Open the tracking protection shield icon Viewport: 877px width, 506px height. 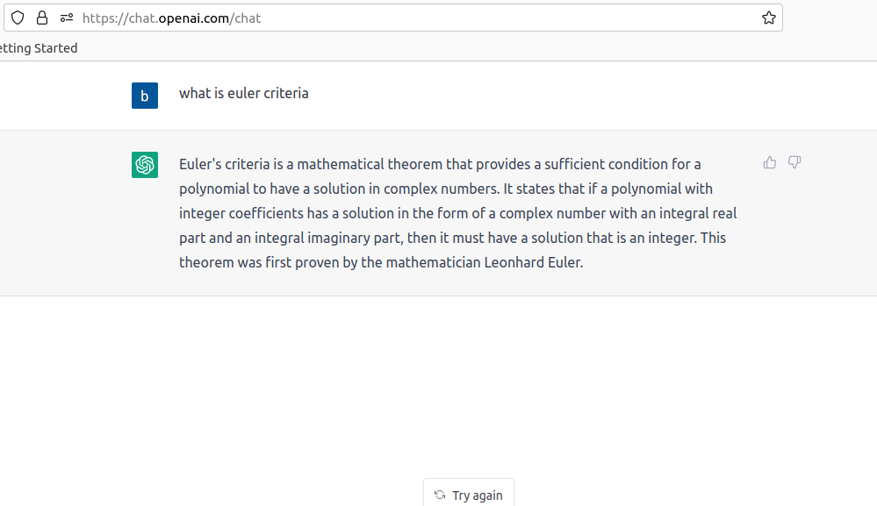(x=18, y=18)
